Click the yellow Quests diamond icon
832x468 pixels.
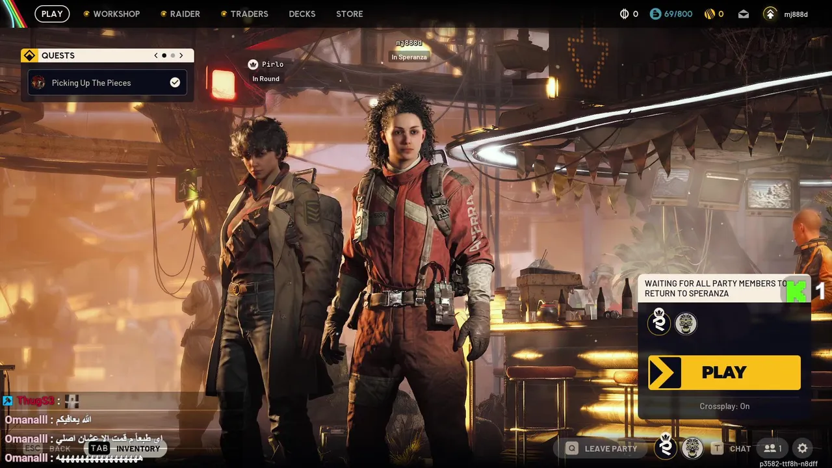click(29, 55)
